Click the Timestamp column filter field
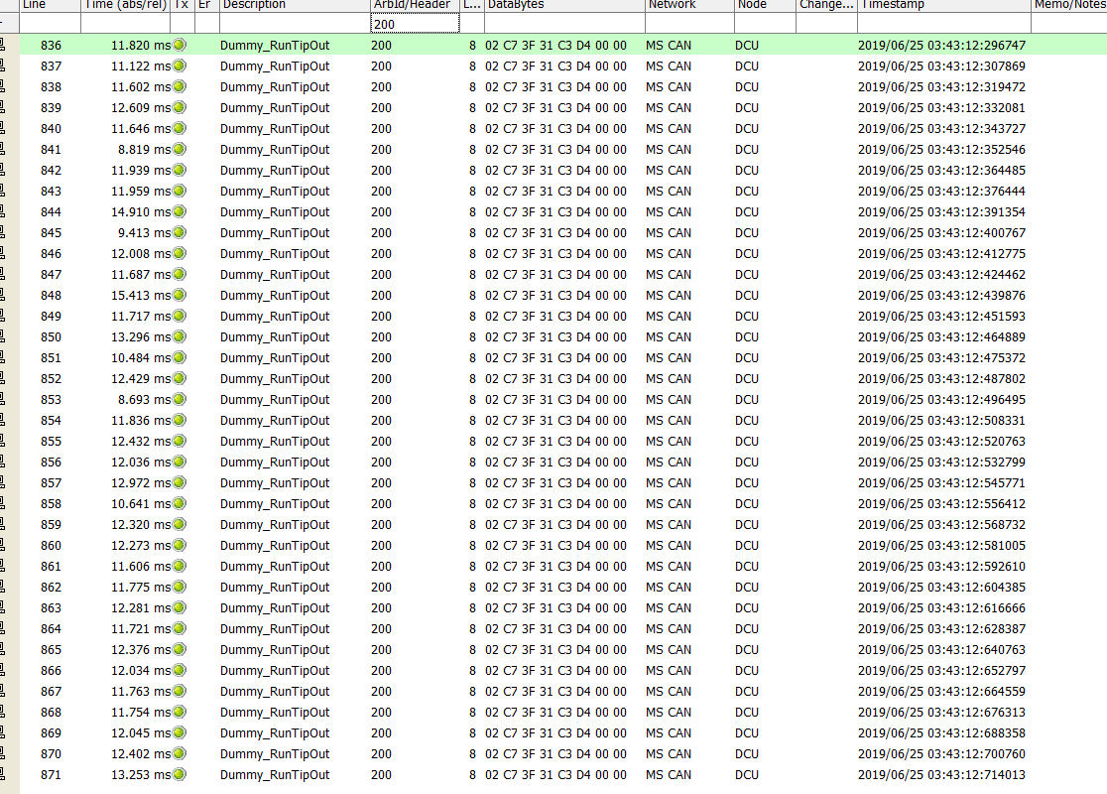Screen dimensions: 1107x794 pyautogui.click(x=944, y=24)
